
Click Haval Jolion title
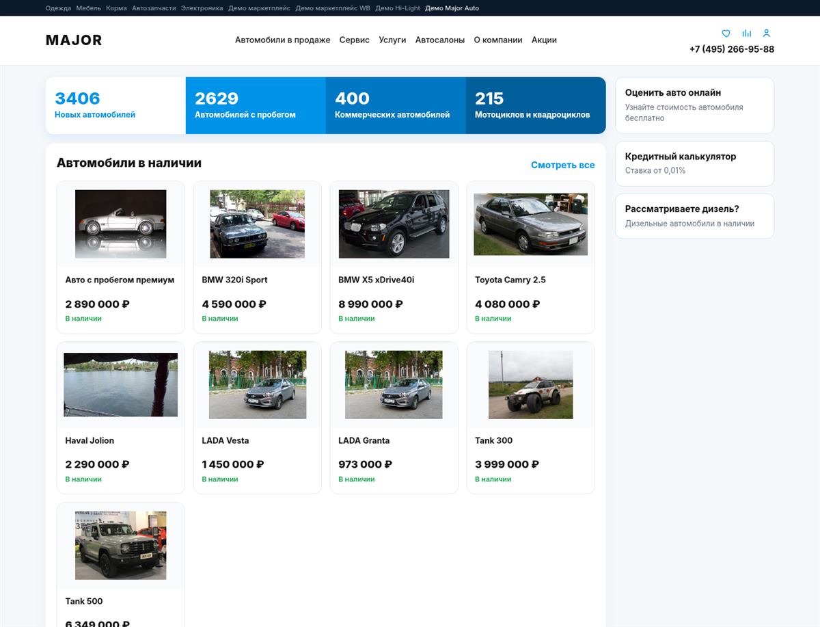coord(90,440)
